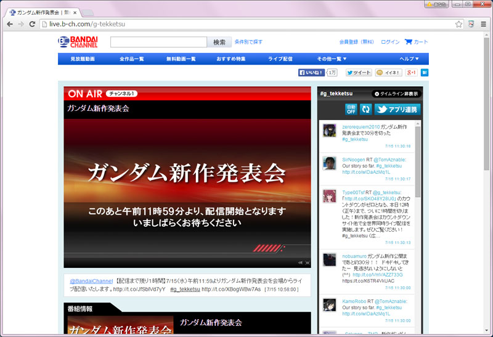Image resolution: width=493 pixels, height=337 pixels.
Task: Click the ログイン login link
Action: point(390,42)
